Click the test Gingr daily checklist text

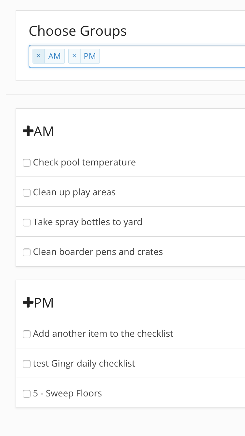(x=84, y=363)
